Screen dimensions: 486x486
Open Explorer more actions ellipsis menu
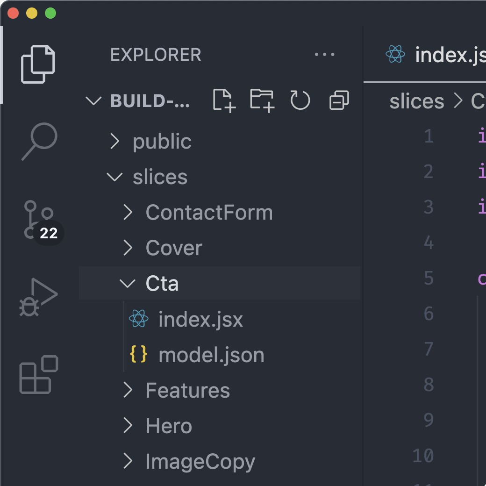(x=324, y=55)
